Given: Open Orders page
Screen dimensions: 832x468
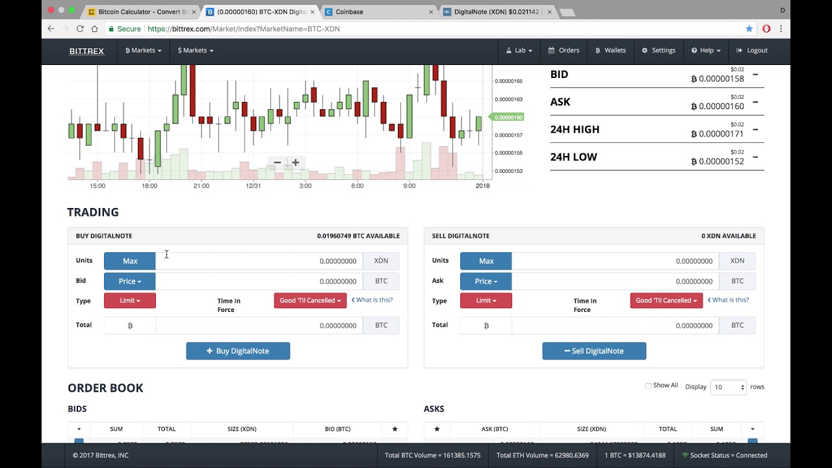Looking at the screenshot, I should coord(564,51).
